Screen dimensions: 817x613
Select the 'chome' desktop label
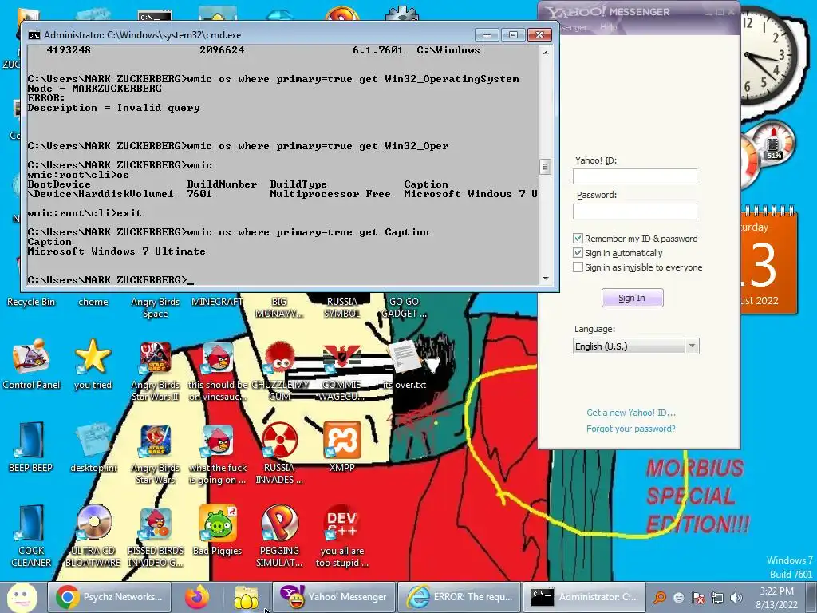[x=93, y=302]
